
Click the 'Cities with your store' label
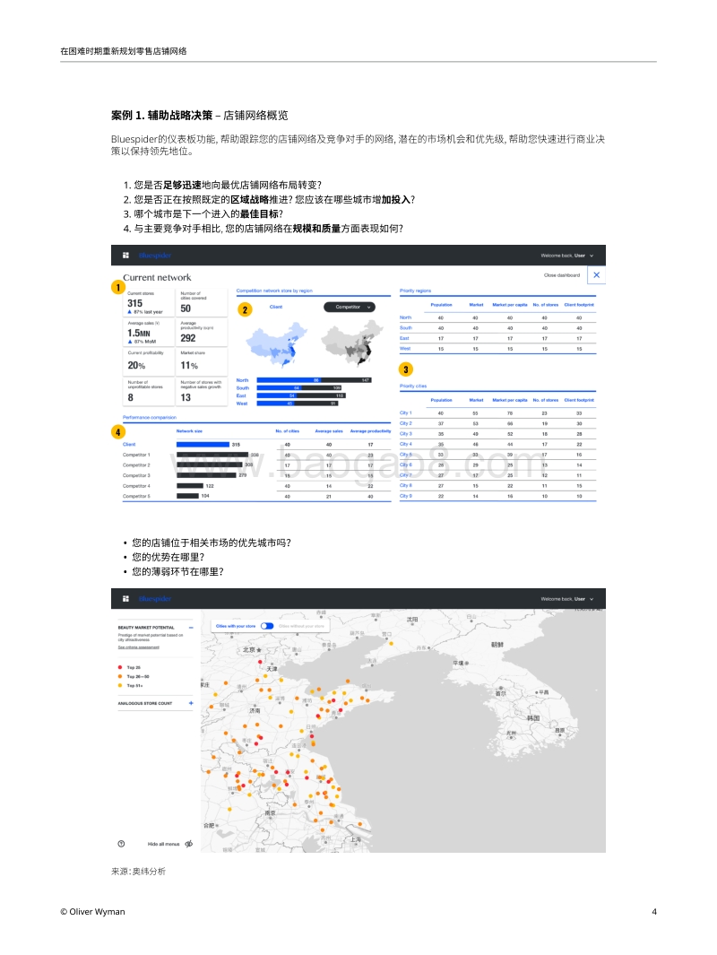pos(236,626)
